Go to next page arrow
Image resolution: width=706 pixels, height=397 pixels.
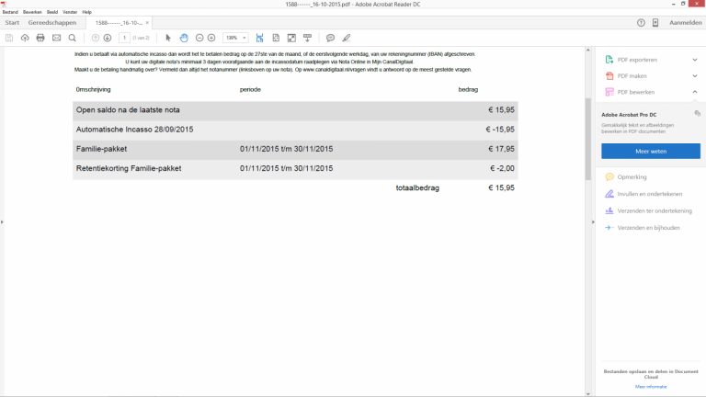coord(108,38)
